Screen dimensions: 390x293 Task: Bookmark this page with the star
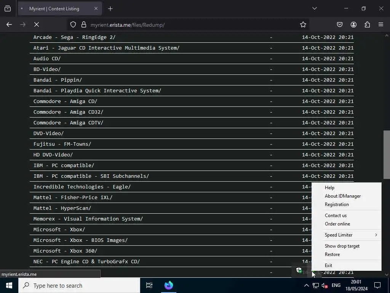[x=303, y=25]
